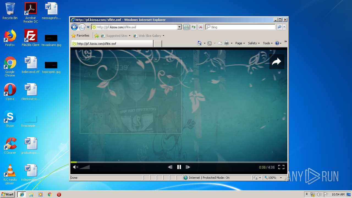Seek along the video progress bar

coord(179,162)
